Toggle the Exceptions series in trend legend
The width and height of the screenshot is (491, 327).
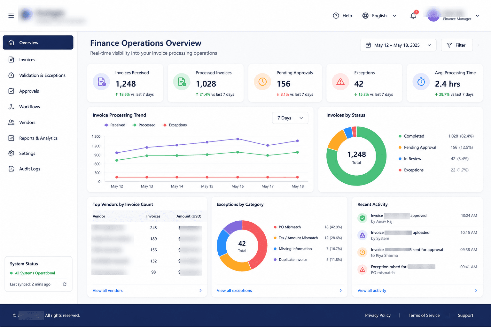(x=175, y=125)
